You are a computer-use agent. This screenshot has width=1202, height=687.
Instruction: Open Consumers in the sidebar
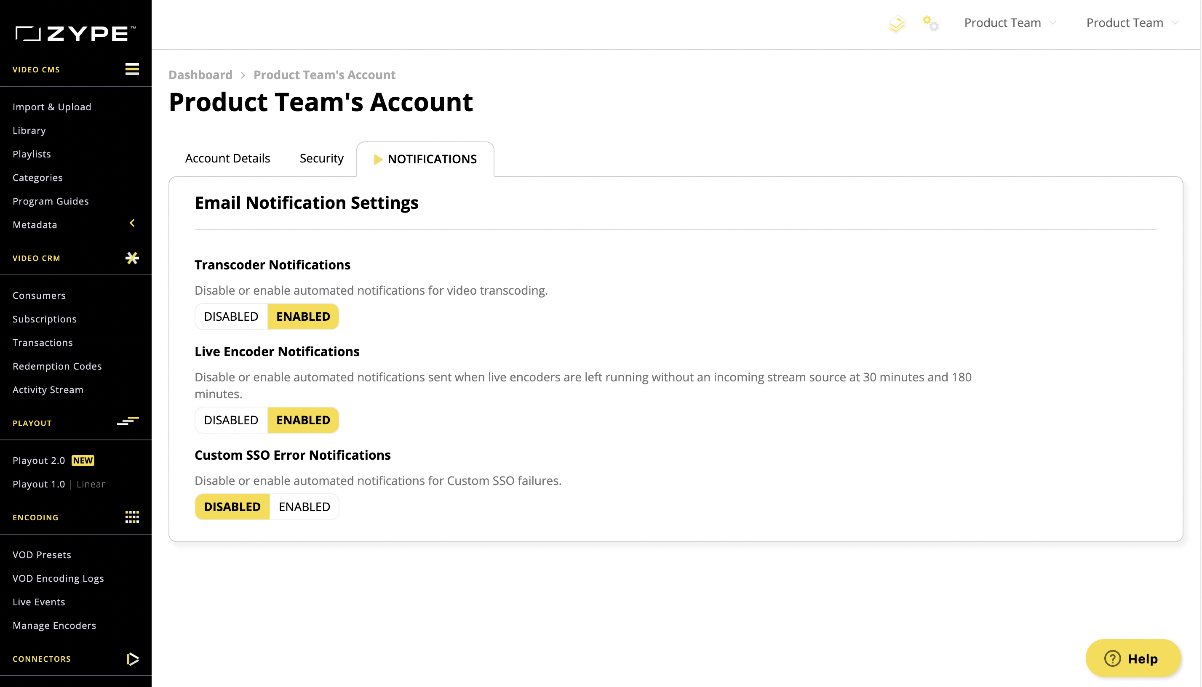(39, 296)
